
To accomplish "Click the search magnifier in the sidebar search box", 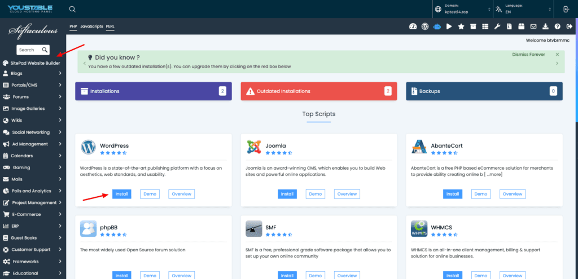I will [45, 50].
